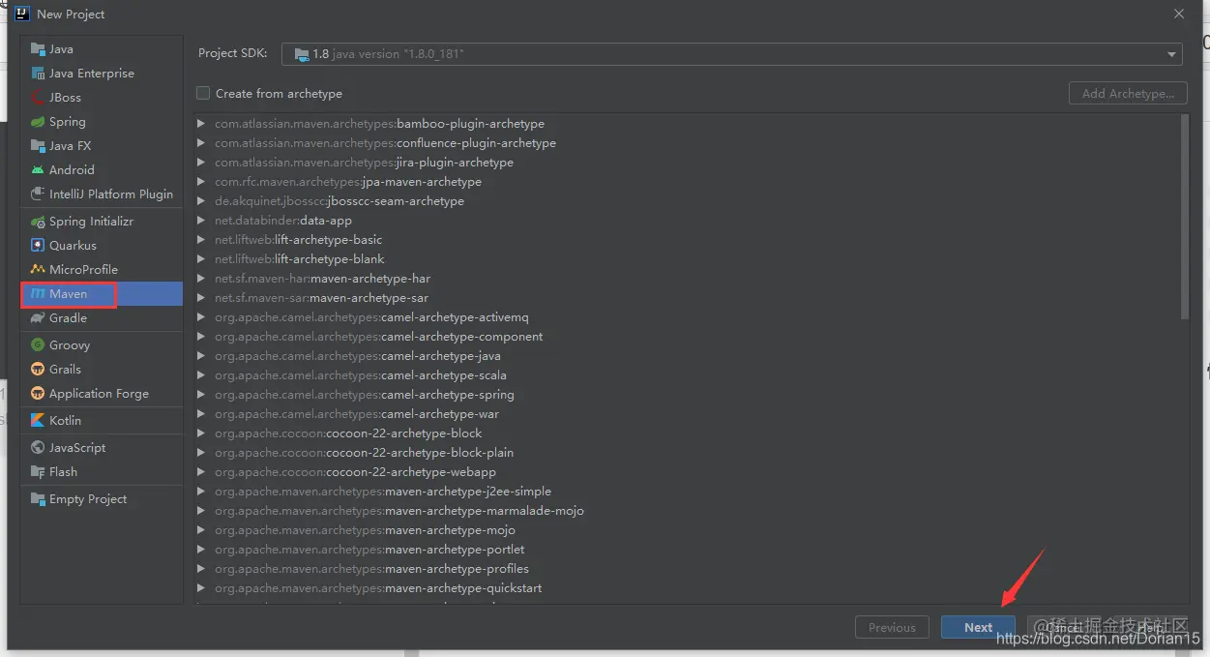Select Gradle in project type list
This screenshot has height=657, width=1210.
coord(69,318)
